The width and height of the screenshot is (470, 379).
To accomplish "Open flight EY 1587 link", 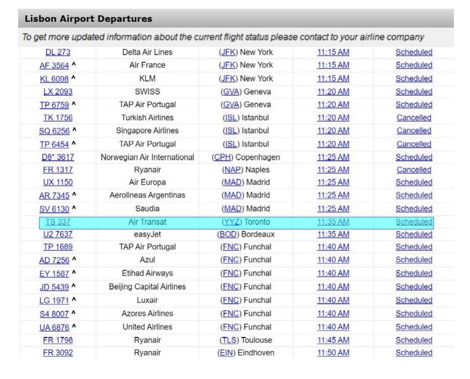I will tap(54, 274).
